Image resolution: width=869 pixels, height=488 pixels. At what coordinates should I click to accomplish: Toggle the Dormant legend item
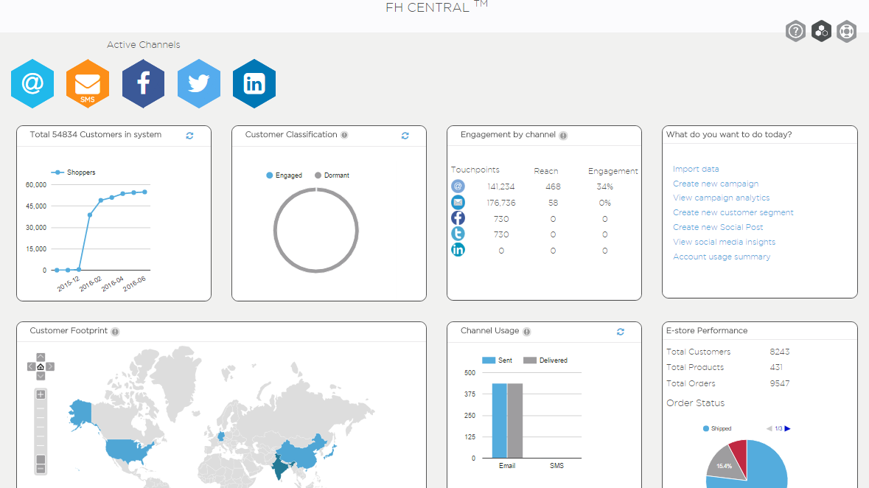332,175
